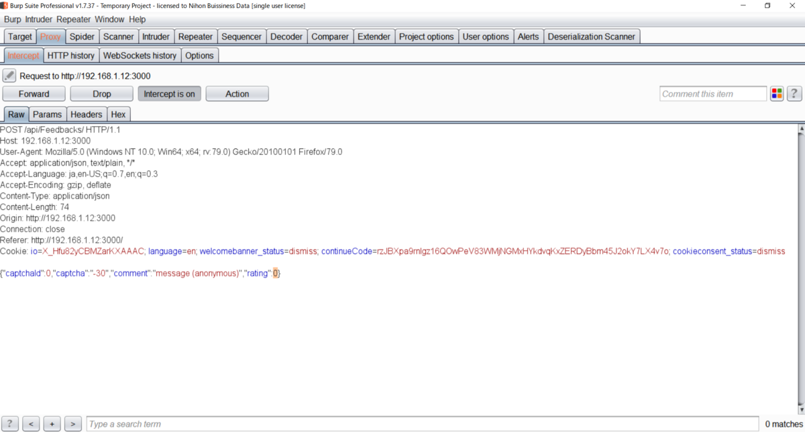The height and width of the screenshot is (432, 805).
Task: Go to the Repeater tool tab
Action: tap(195, 37)
